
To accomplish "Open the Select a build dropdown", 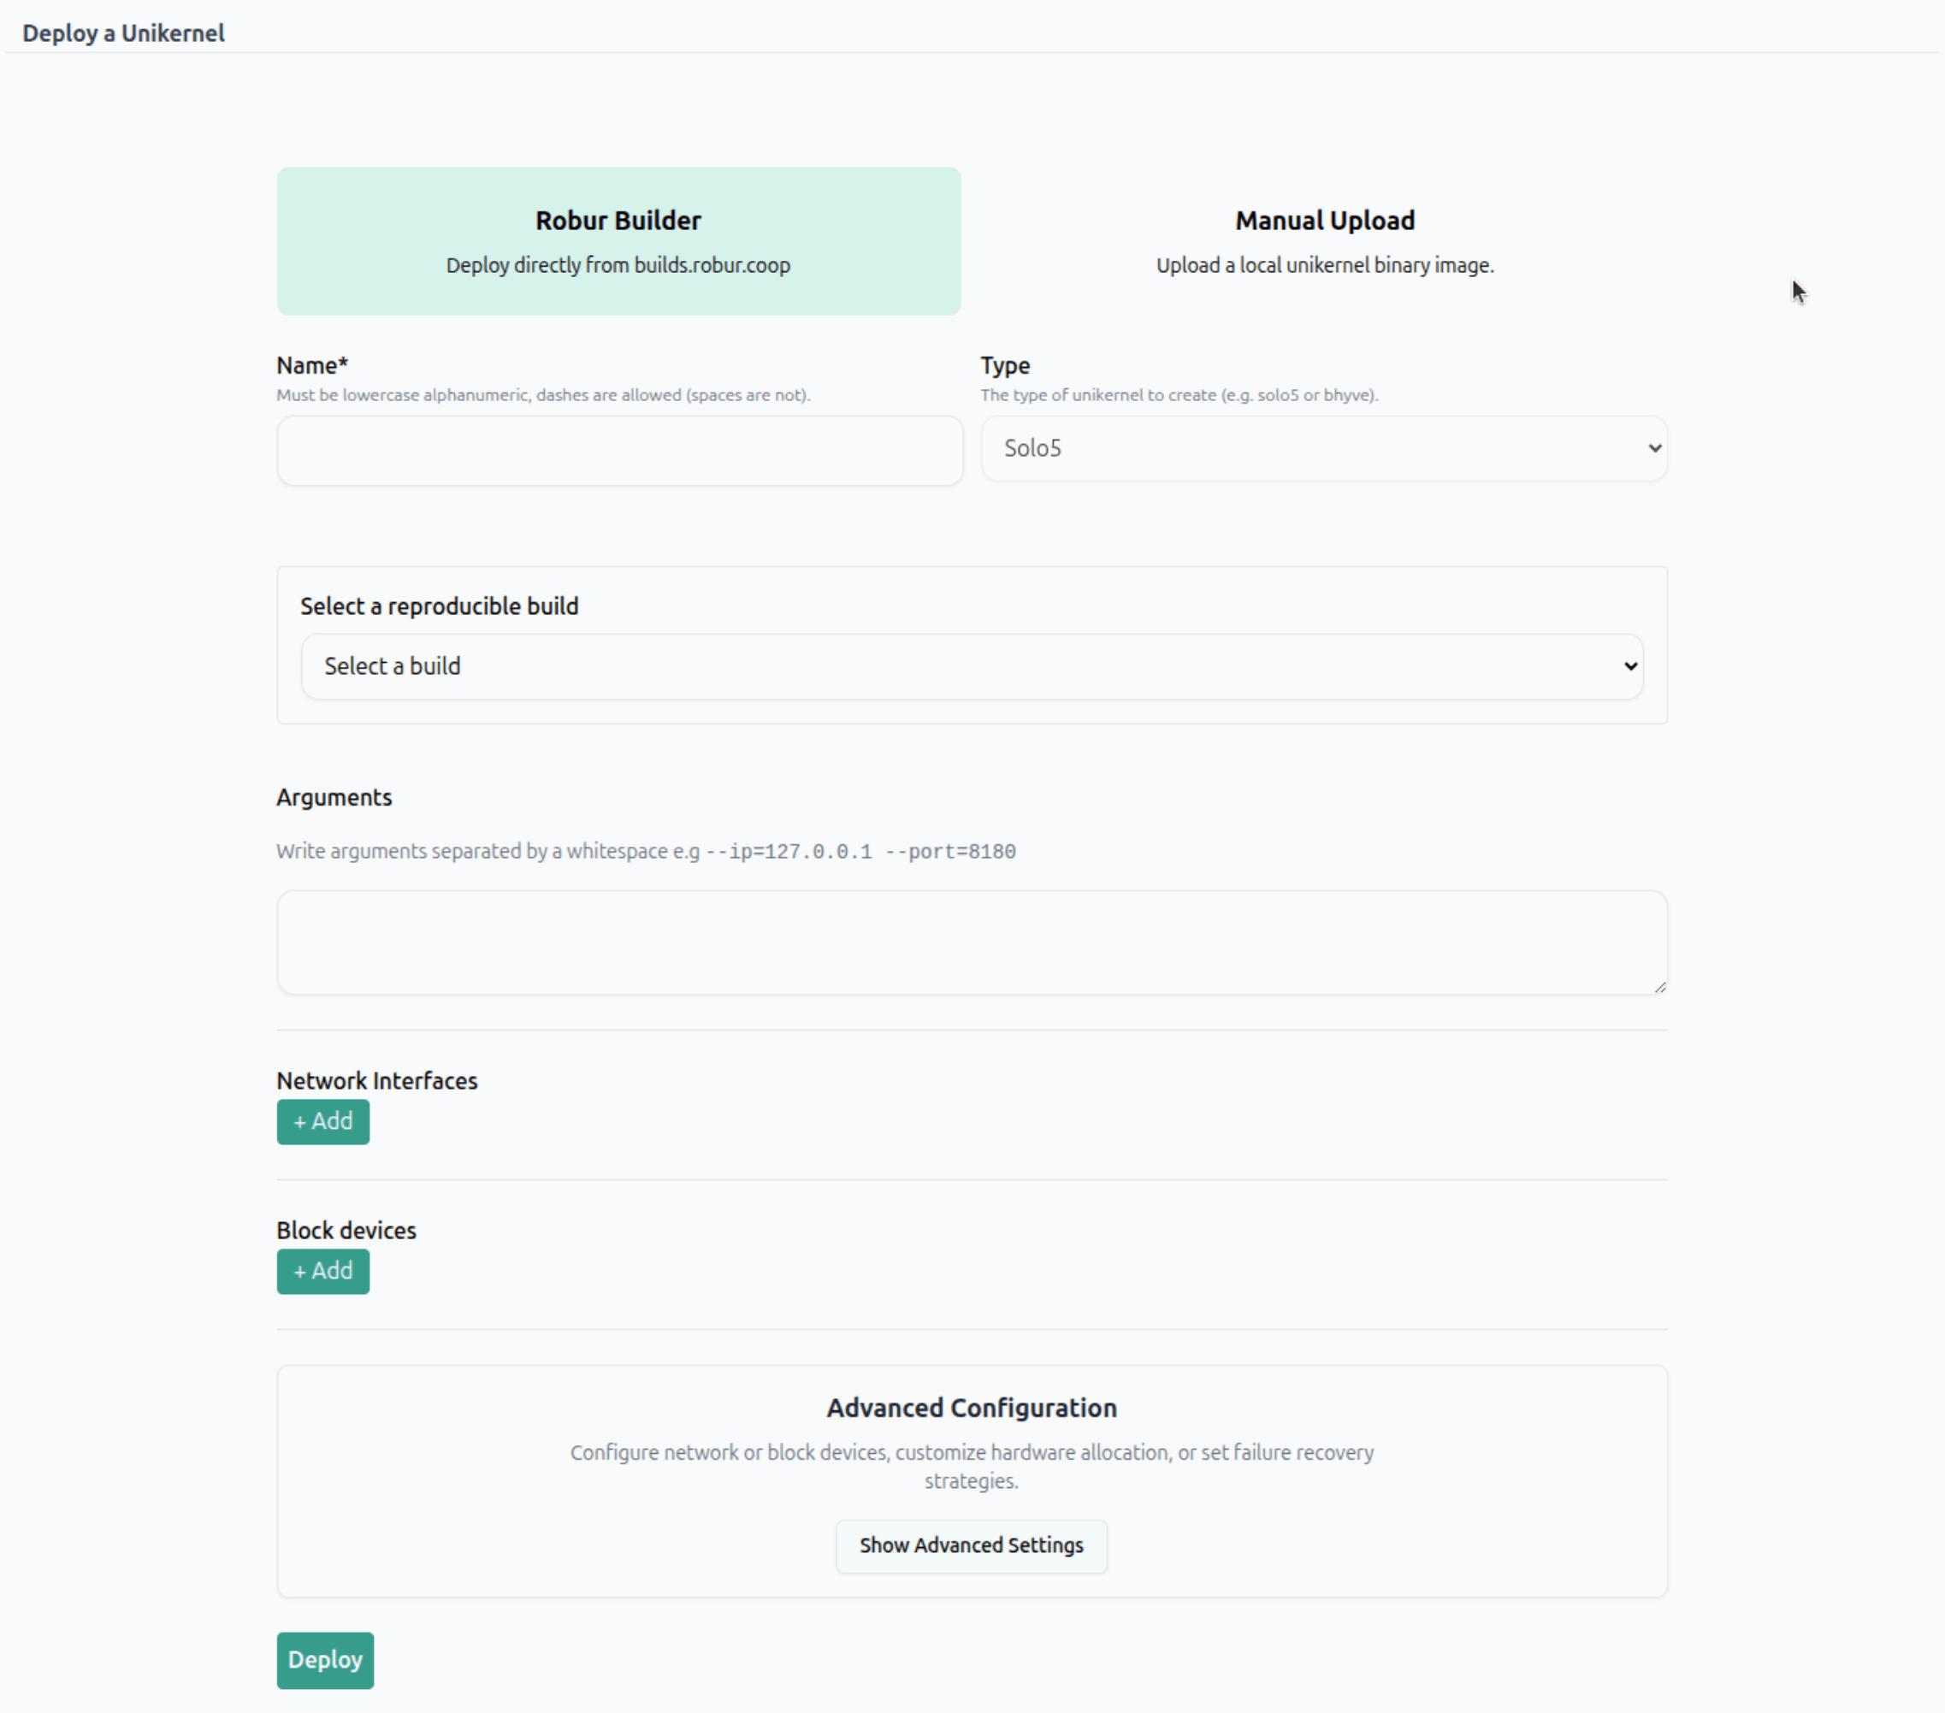I will (972, 666).
